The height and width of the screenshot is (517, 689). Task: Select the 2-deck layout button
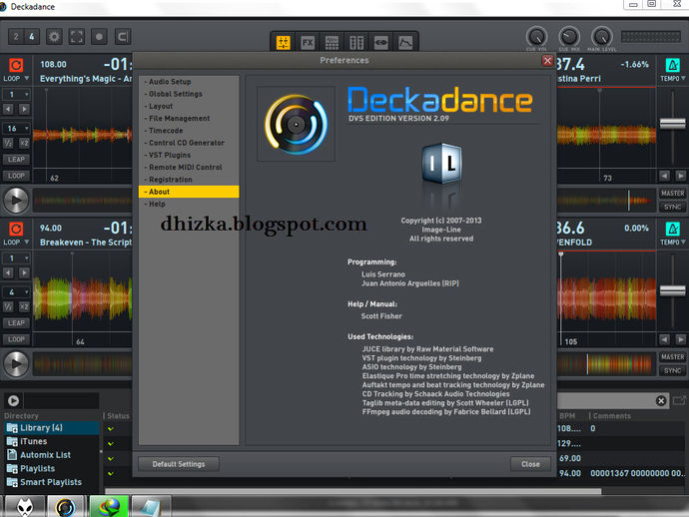pyautogui.click(x=16, y=37)
